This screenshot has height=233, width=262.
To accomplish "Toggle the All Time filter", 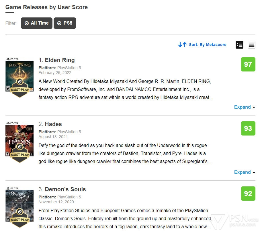I will click(37, 23).
